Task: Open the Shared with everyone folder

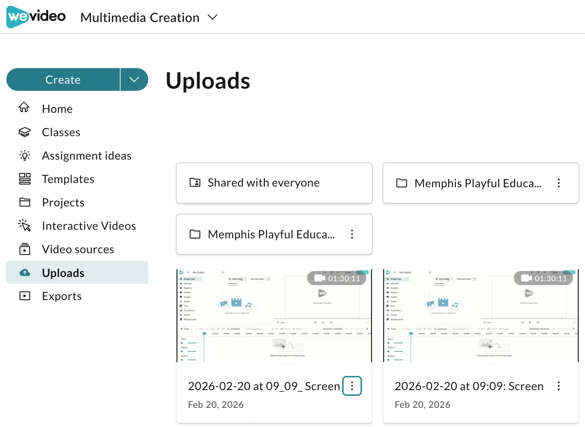Action: coord(274,183)
